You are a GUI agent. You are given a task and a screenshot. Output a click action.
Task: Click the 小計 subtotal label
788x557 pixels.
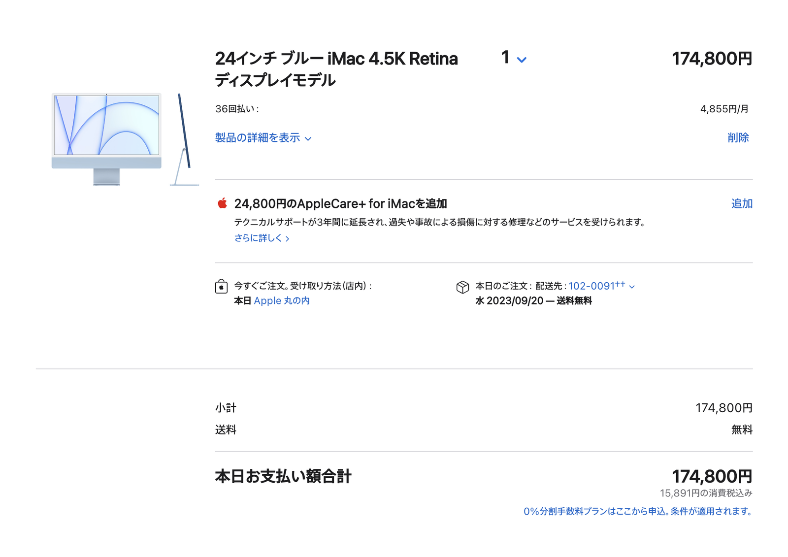click(x=226, y=408)
